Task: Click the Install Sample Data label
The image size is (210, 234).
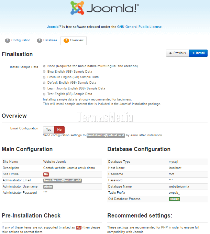Action: coord(24,67)
